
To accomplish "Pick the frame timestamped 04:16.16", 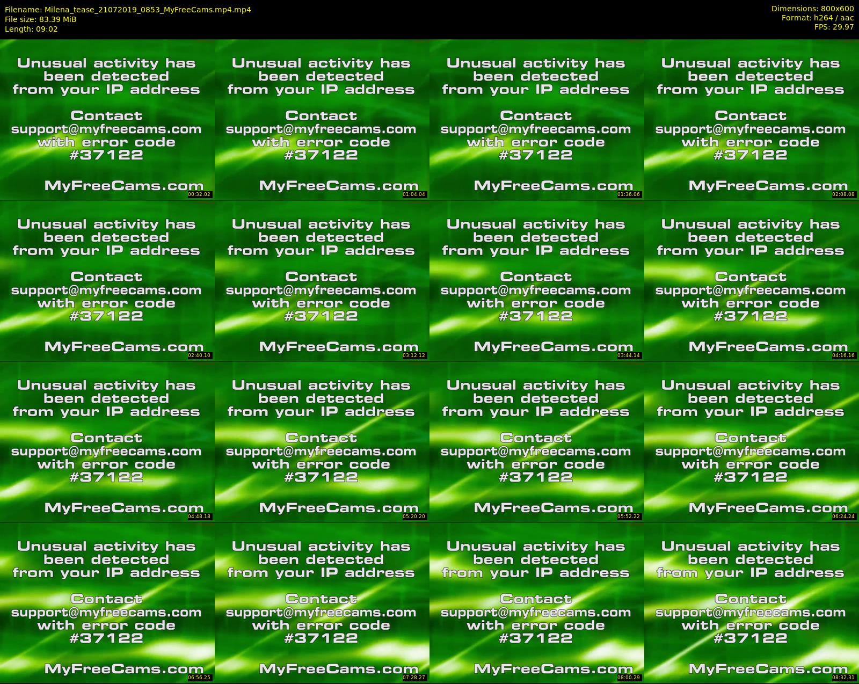I will click(751, 280).
